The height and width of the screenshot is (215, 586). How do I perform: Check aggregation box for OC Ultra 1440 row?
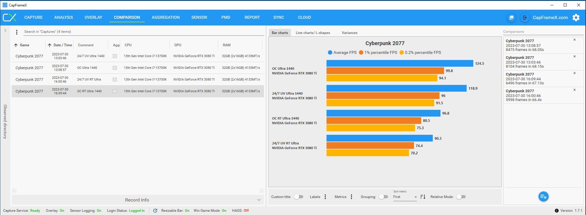115,68
